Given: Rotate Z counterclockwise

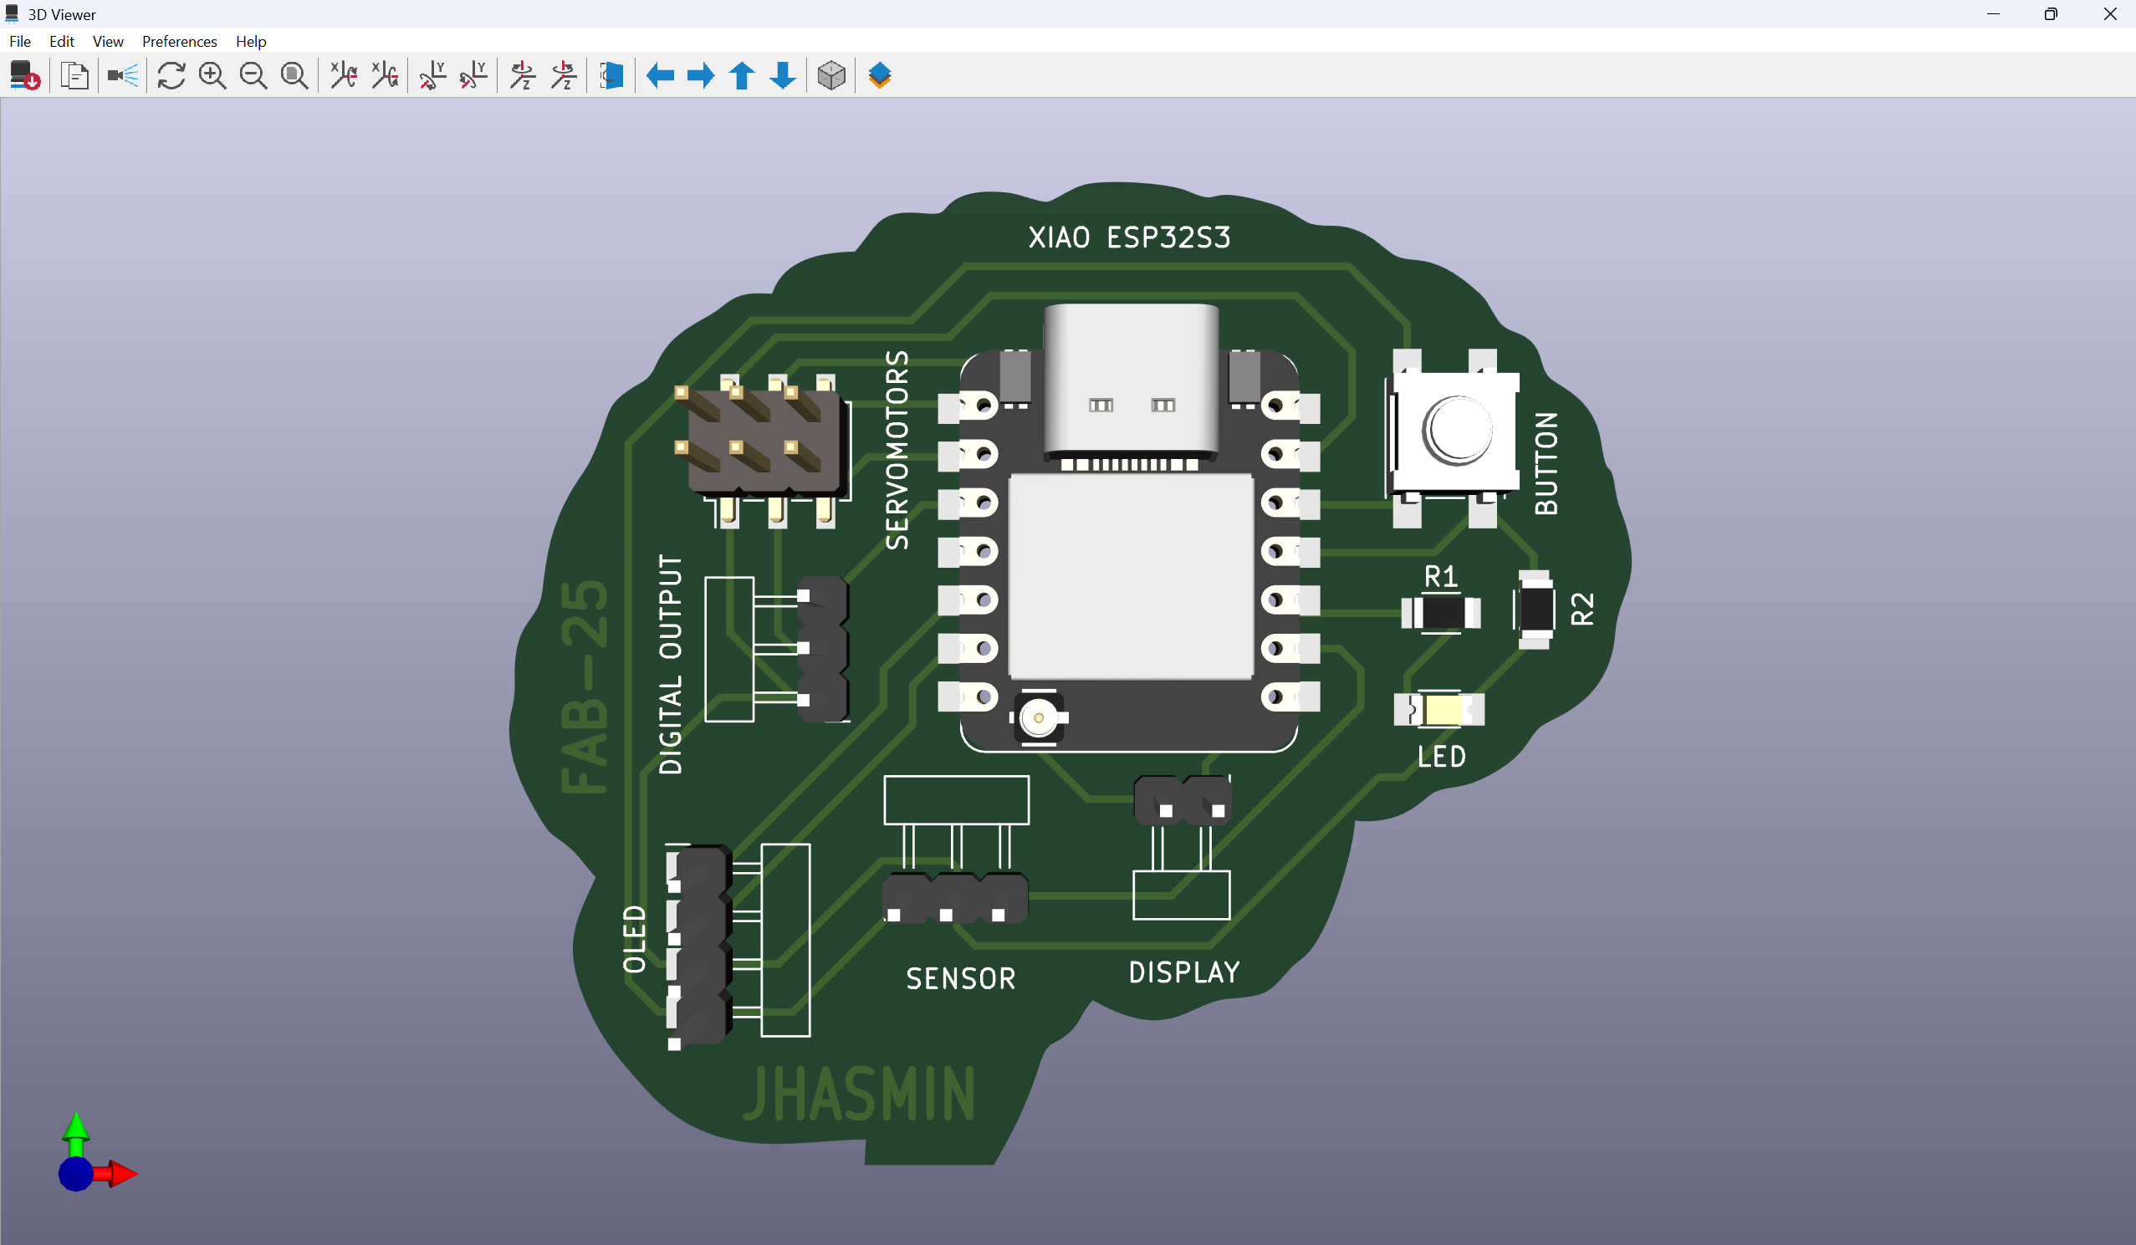Looking at the screenshot, I should pyautogui.click(x=564, y=75).
